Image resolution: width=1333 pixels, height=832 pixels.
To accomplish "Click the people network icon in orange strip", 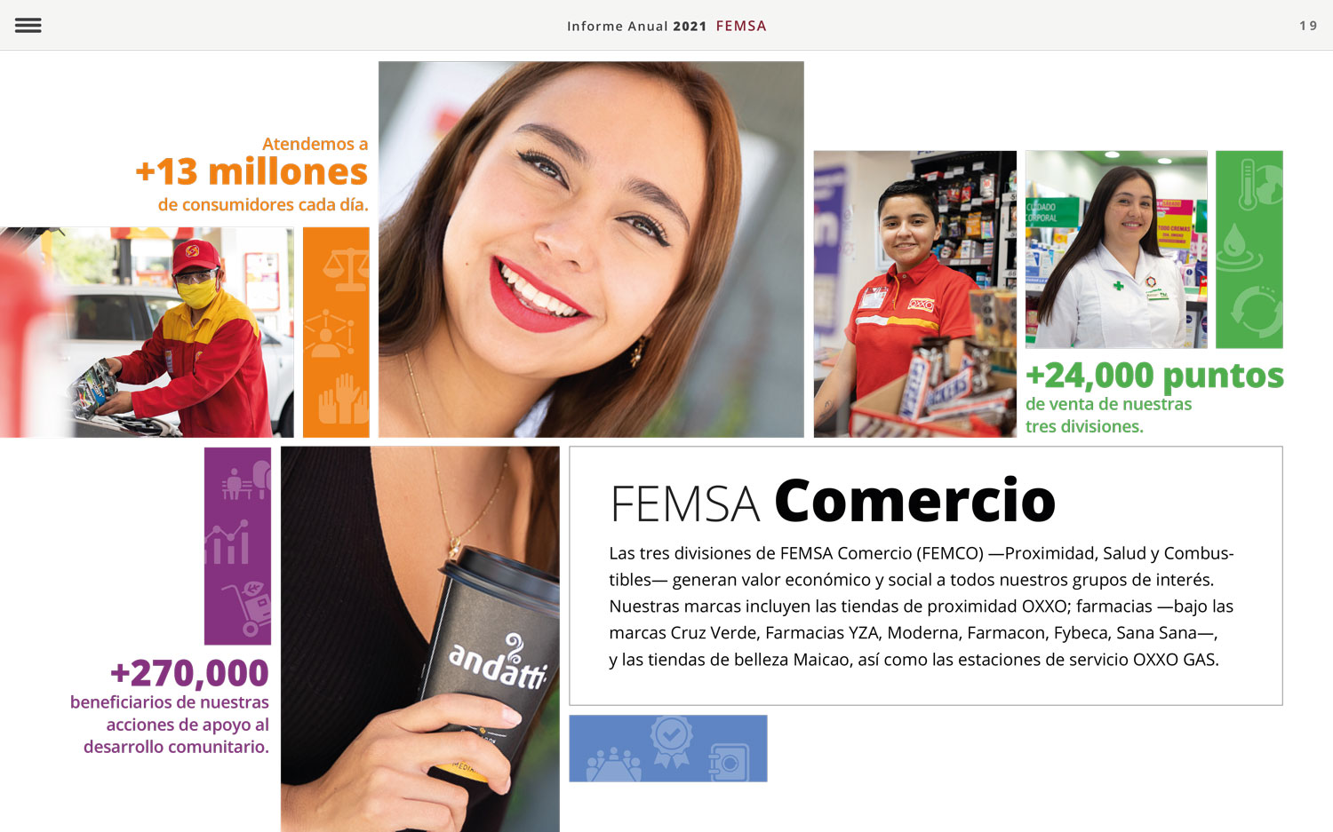I will point(331,333).
